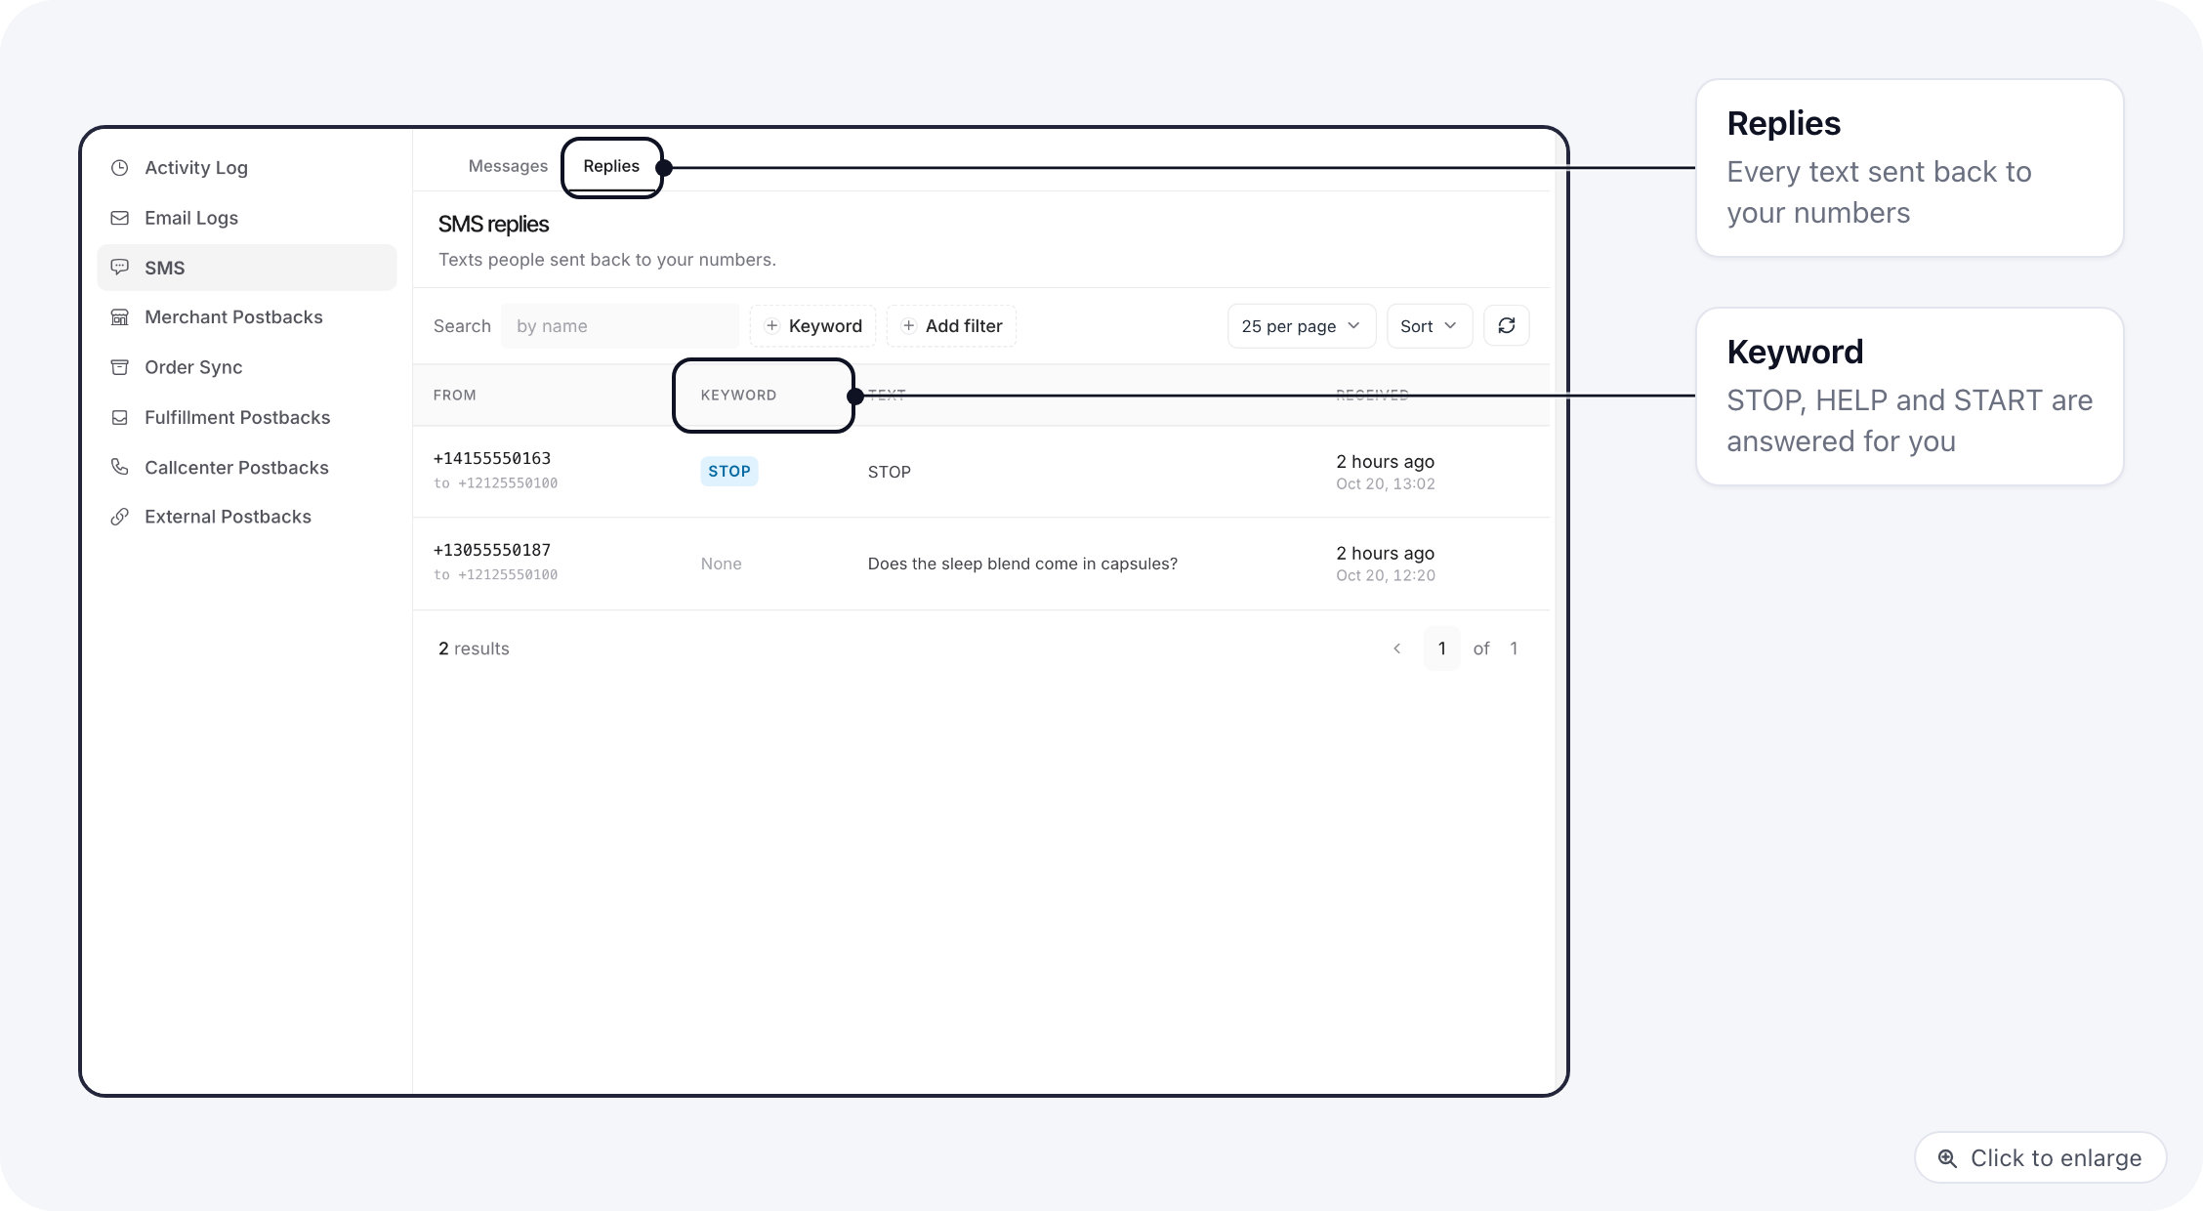Screen dimensions: 2203x1213
Task: Click the Add filter button
Action: [x=951, y=326]
